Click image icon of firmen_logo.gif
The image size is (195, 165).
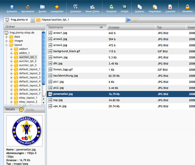(x=50, y=70)
